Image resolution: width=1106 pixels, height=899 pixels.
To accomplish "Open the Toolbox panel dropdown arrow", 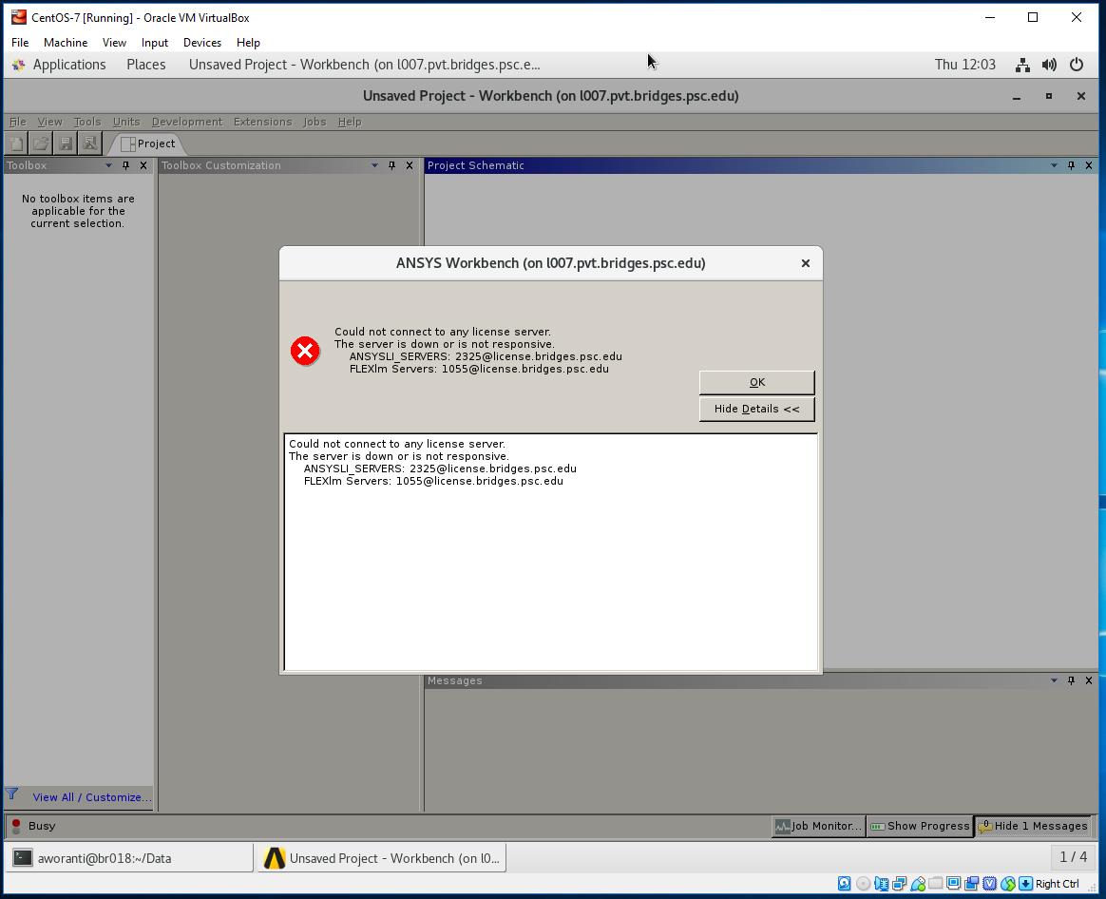I will [108, 165].
